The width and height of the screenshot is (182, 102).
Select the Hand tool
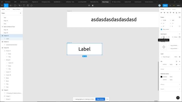point(28,5)
